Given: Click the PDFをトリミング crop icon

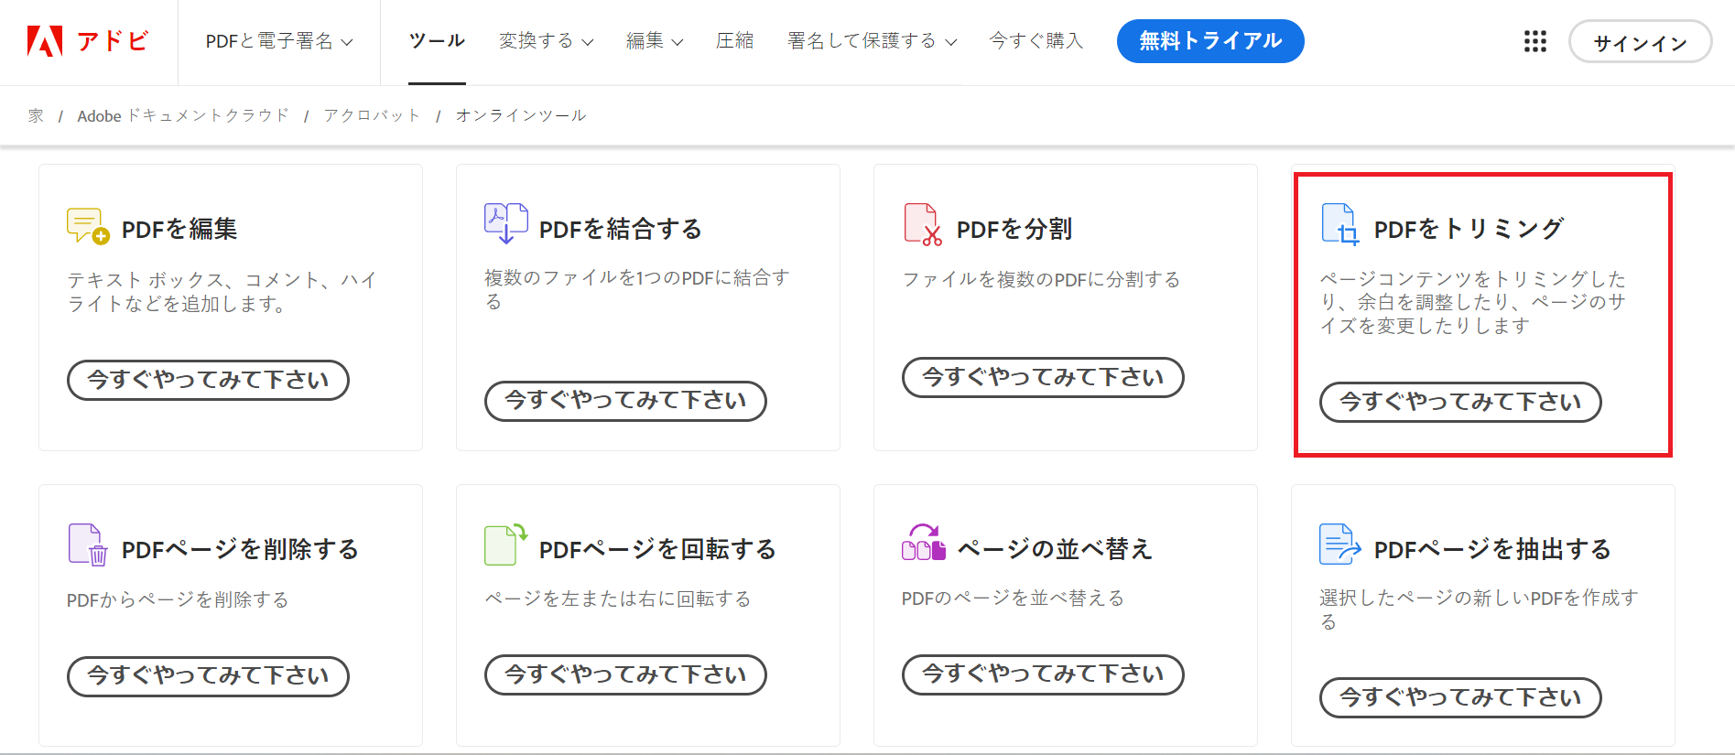Looking at the screenshot, I should (1340, 225).
